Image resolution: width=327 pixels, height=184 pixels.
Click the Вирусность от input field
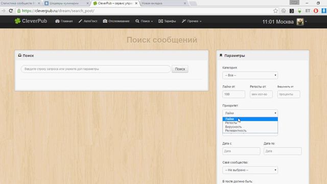point(289,94)
